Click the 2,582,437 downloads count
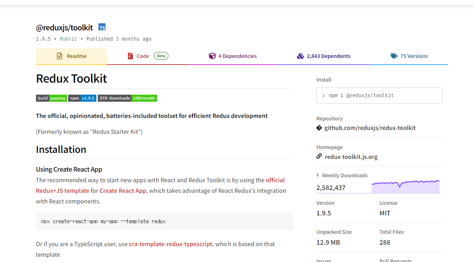Image resolution: width=473 pixels, height=262 pixels. coord(331,188)
